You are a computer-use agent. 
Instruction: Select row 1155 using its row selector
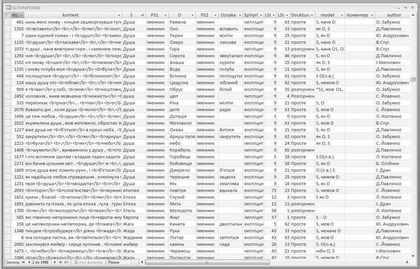tap(8, 42)
